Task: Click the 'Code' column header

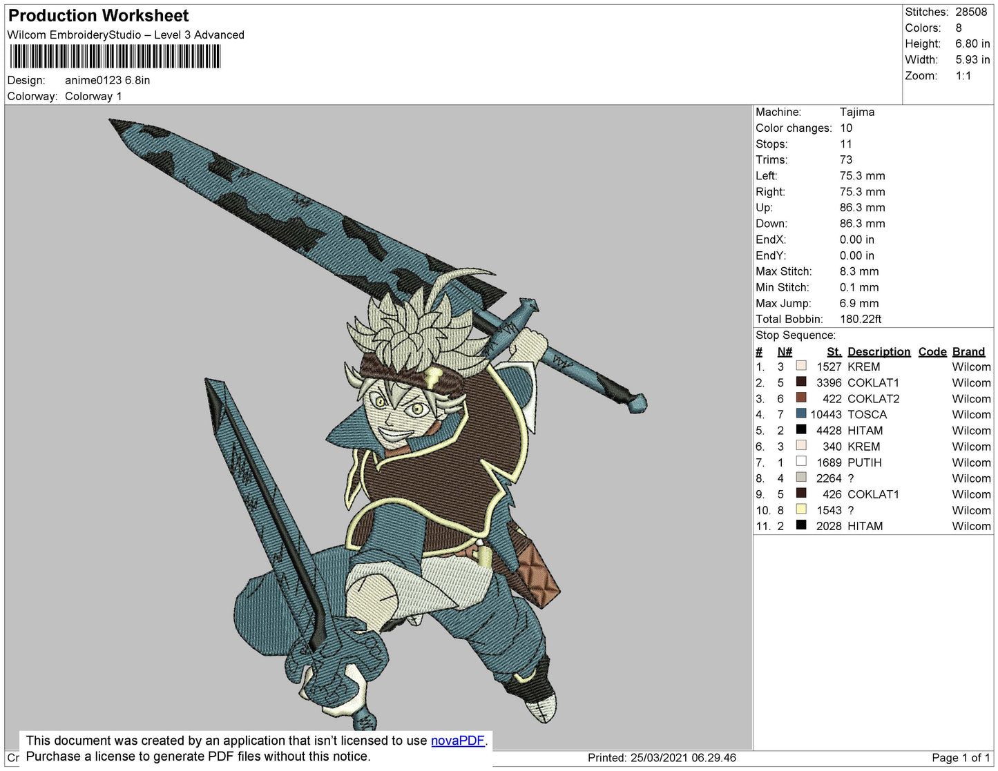Action: pos(932,352)
